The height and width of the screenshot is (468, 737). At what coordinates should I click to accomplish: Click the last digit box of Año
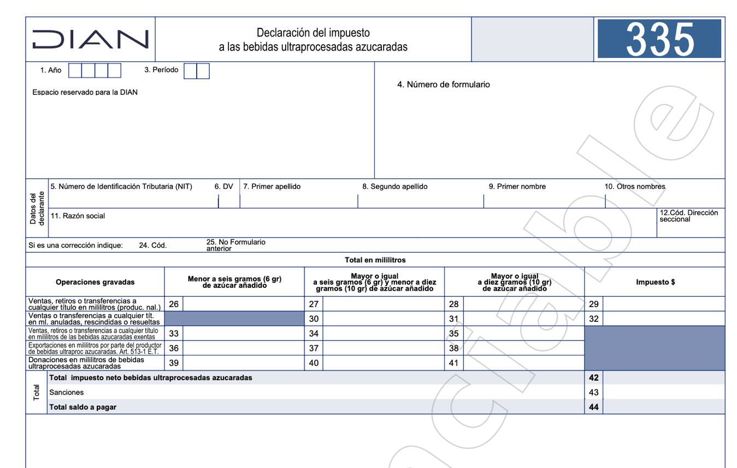(114, 71)
